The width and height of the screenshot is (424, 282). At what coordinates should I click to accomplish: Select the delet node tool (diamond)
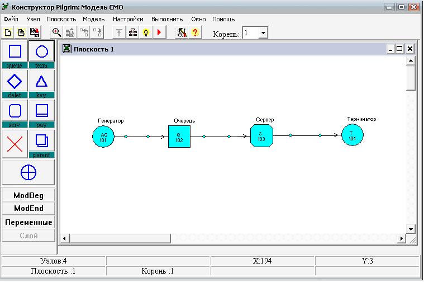point(15,81)
